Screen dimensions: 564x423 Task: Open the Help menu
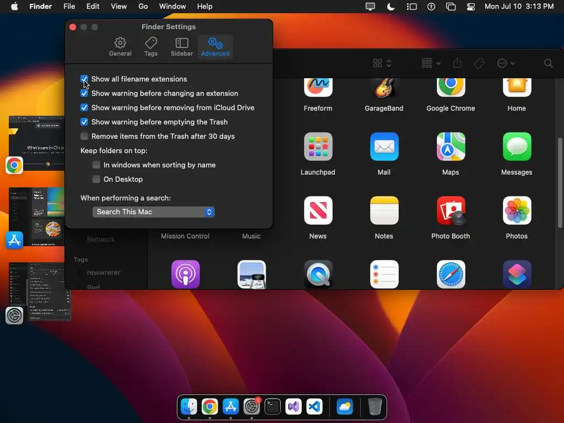coord(205,7)
